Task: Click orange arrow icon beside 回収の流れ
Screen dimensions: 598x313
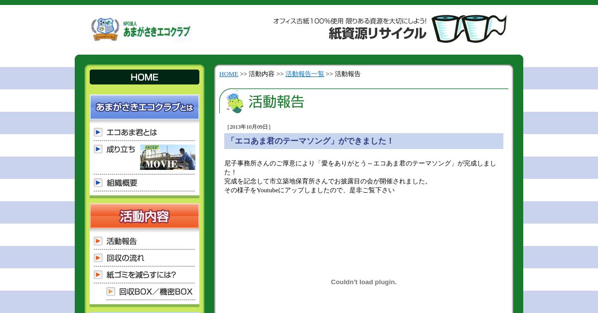Action: coord(98,258)
